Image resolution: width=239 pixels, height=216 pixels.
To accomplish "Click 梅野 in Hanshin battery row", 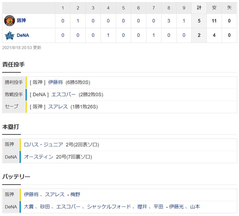I will pyautogui.click(x=75, y=195).
